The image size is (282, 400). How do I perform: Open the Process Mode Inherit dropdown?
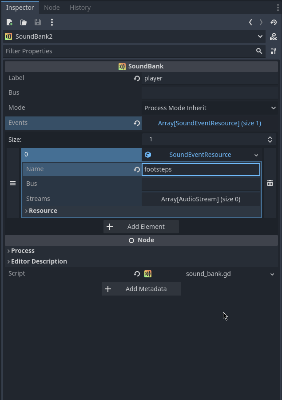(210, 108)
